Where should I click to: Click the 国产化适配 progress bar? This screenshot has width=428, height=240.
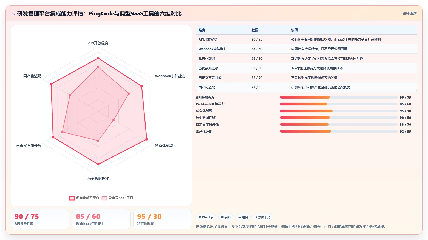point(339,131)
